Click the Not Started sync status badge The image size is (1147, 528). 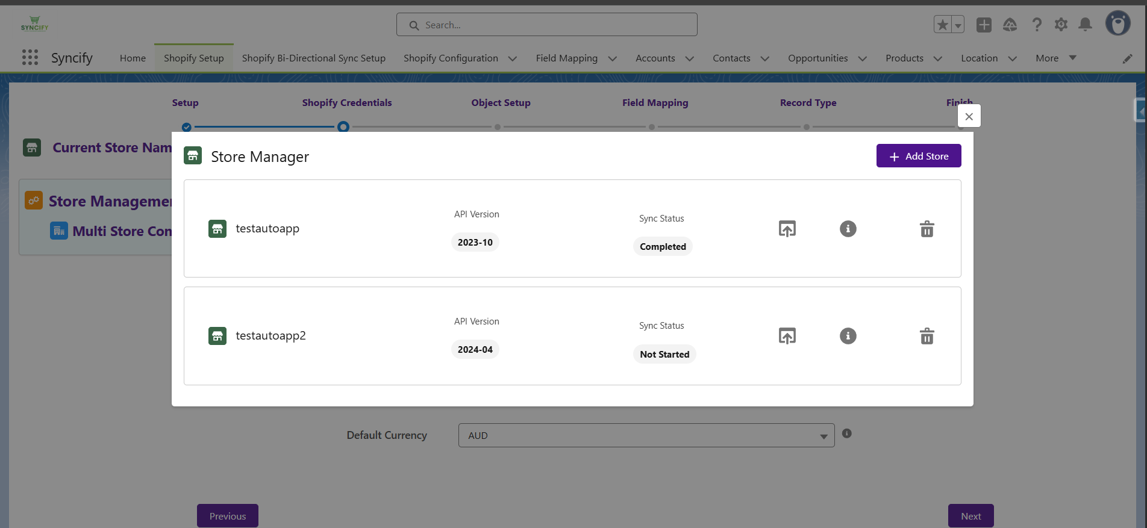pyautogui.click(x=664, y=354)
